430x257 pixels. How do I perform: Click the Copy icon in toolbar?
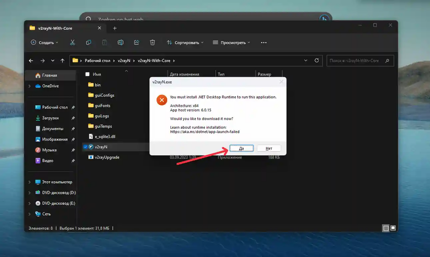click(x=89, y=42)
